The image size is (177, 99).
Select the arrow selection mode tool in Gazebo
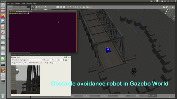(x=33, y=7)
